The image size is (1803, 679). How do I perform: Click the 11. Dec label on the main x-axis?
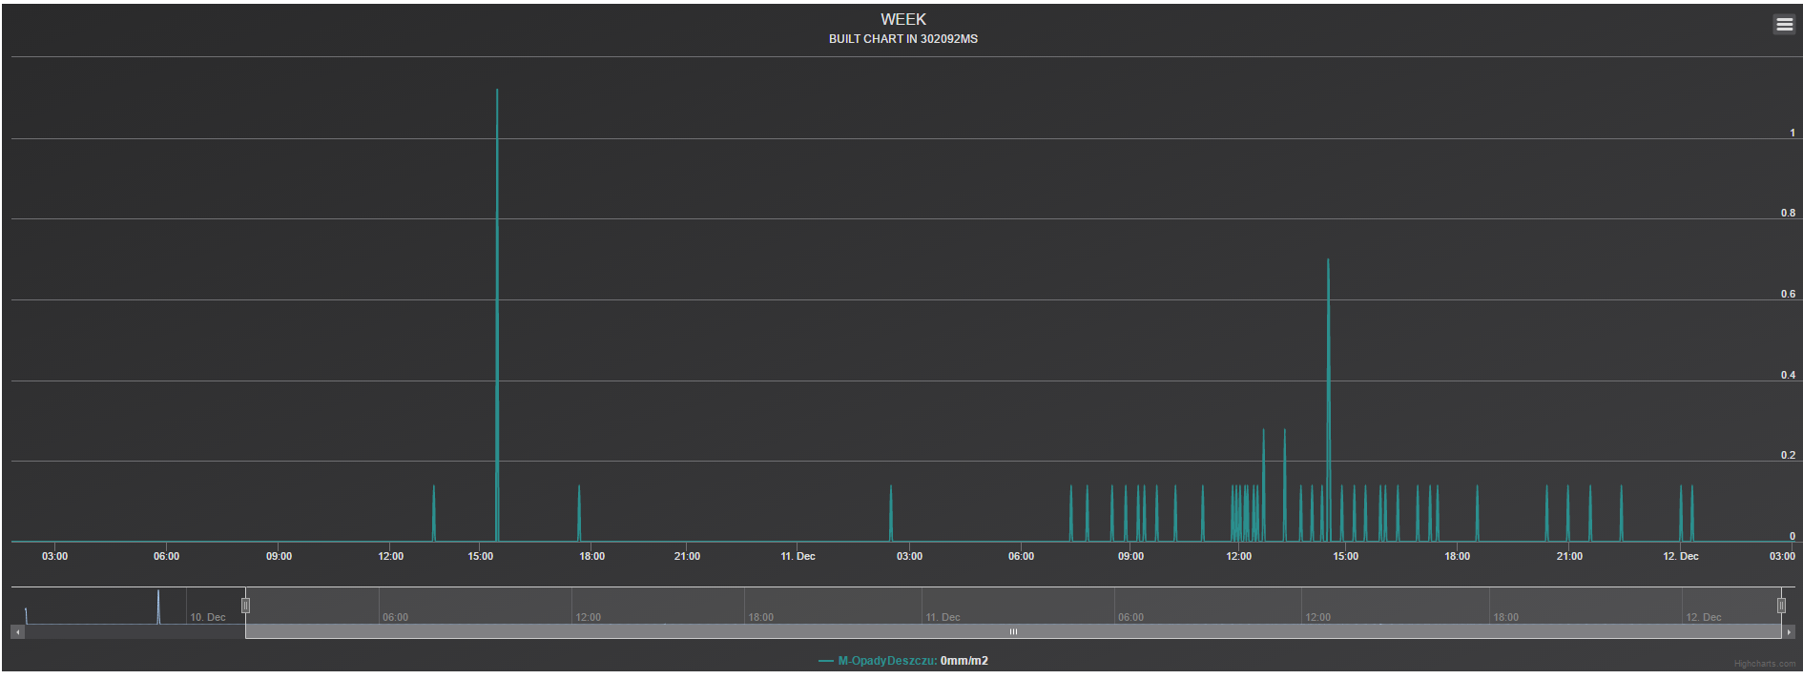[798, 556]
